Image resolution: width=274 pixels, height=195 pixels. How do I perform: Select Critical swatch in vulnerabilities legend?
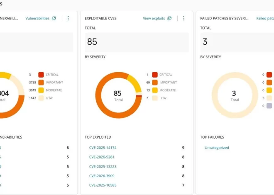click(41, 75)
